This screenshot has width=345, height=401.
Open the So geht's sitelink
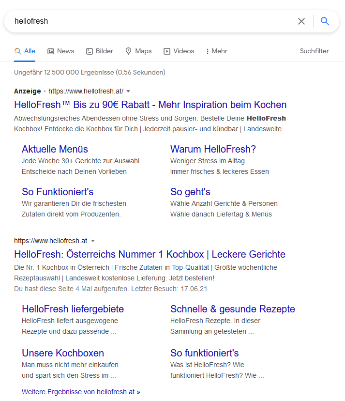[x=190, y=192]
